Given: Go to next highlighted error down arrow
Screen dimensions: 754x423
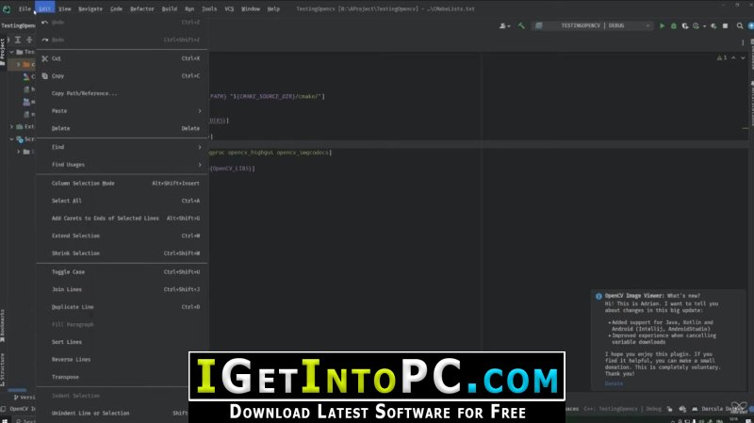Looking at the screenshot, I should pos(743,57).
